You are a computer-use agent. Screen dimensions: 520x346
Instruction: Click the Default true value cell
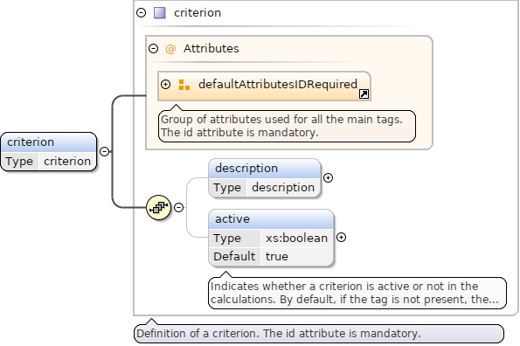point(296,257)
